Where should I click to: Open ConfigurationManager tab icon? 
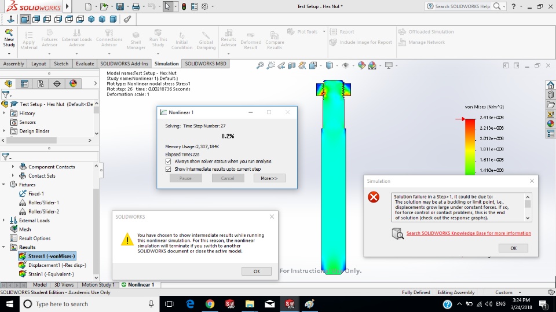41,83
